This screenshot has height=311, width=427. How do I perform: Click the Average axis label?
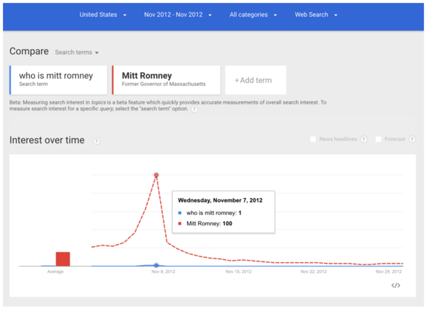point(56,272)
